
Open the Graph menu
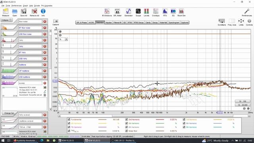coord(25,6)
